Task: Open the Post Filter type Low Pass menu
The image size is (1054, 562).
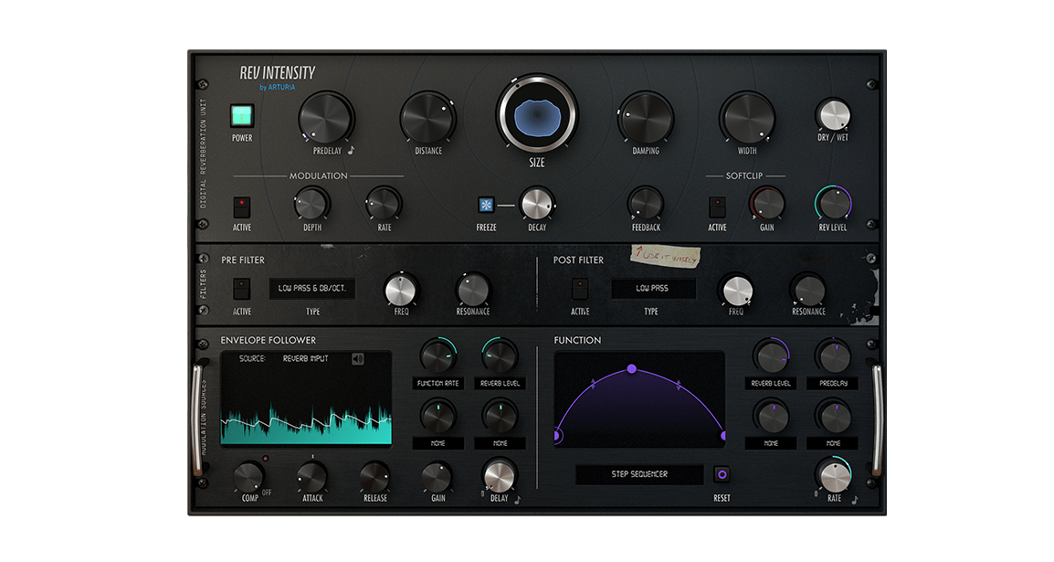Action: point(652,289)
